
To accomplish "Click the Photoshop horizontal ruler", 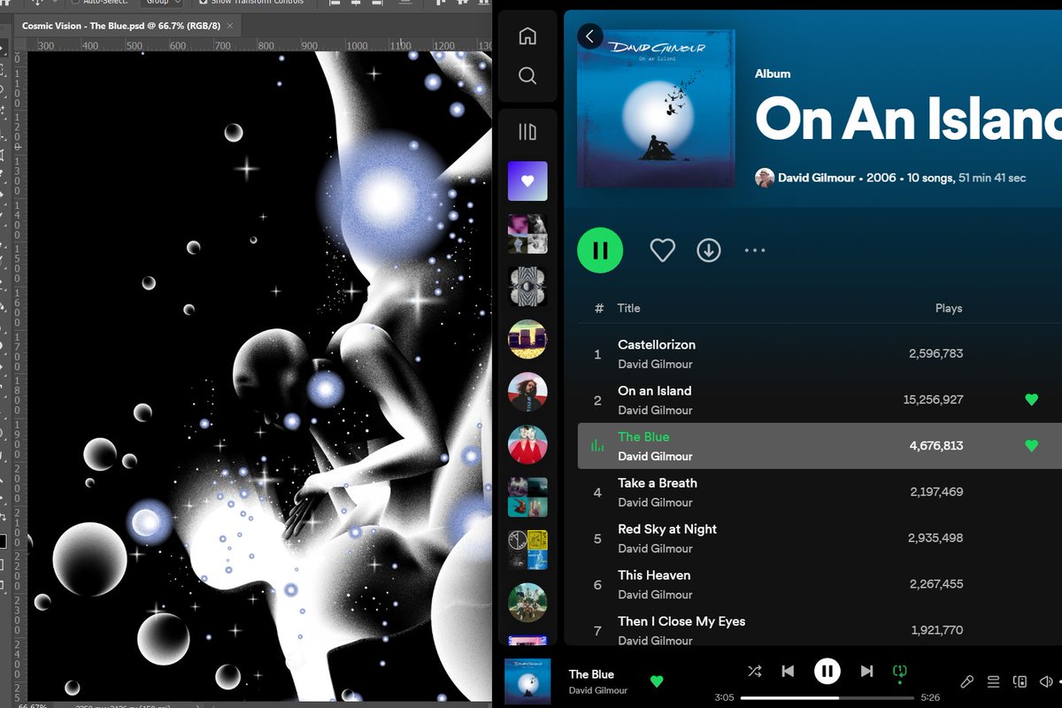I will pos(260,44).
